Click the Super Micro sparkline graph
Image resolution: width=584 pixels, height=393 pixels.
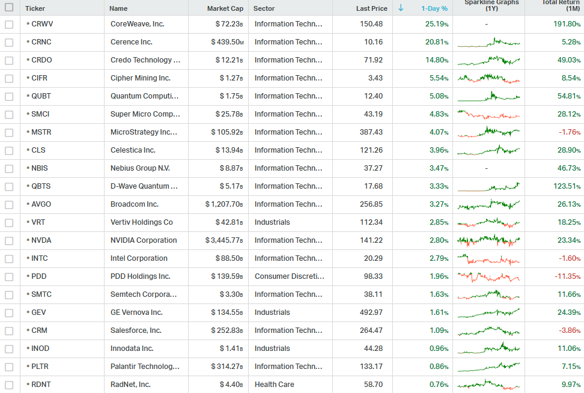pyautogui.click(x=488, y=114)
